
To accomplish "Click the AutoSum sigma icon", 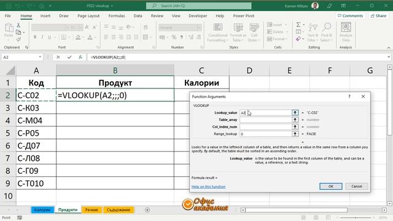I will [x=298, y=25].
